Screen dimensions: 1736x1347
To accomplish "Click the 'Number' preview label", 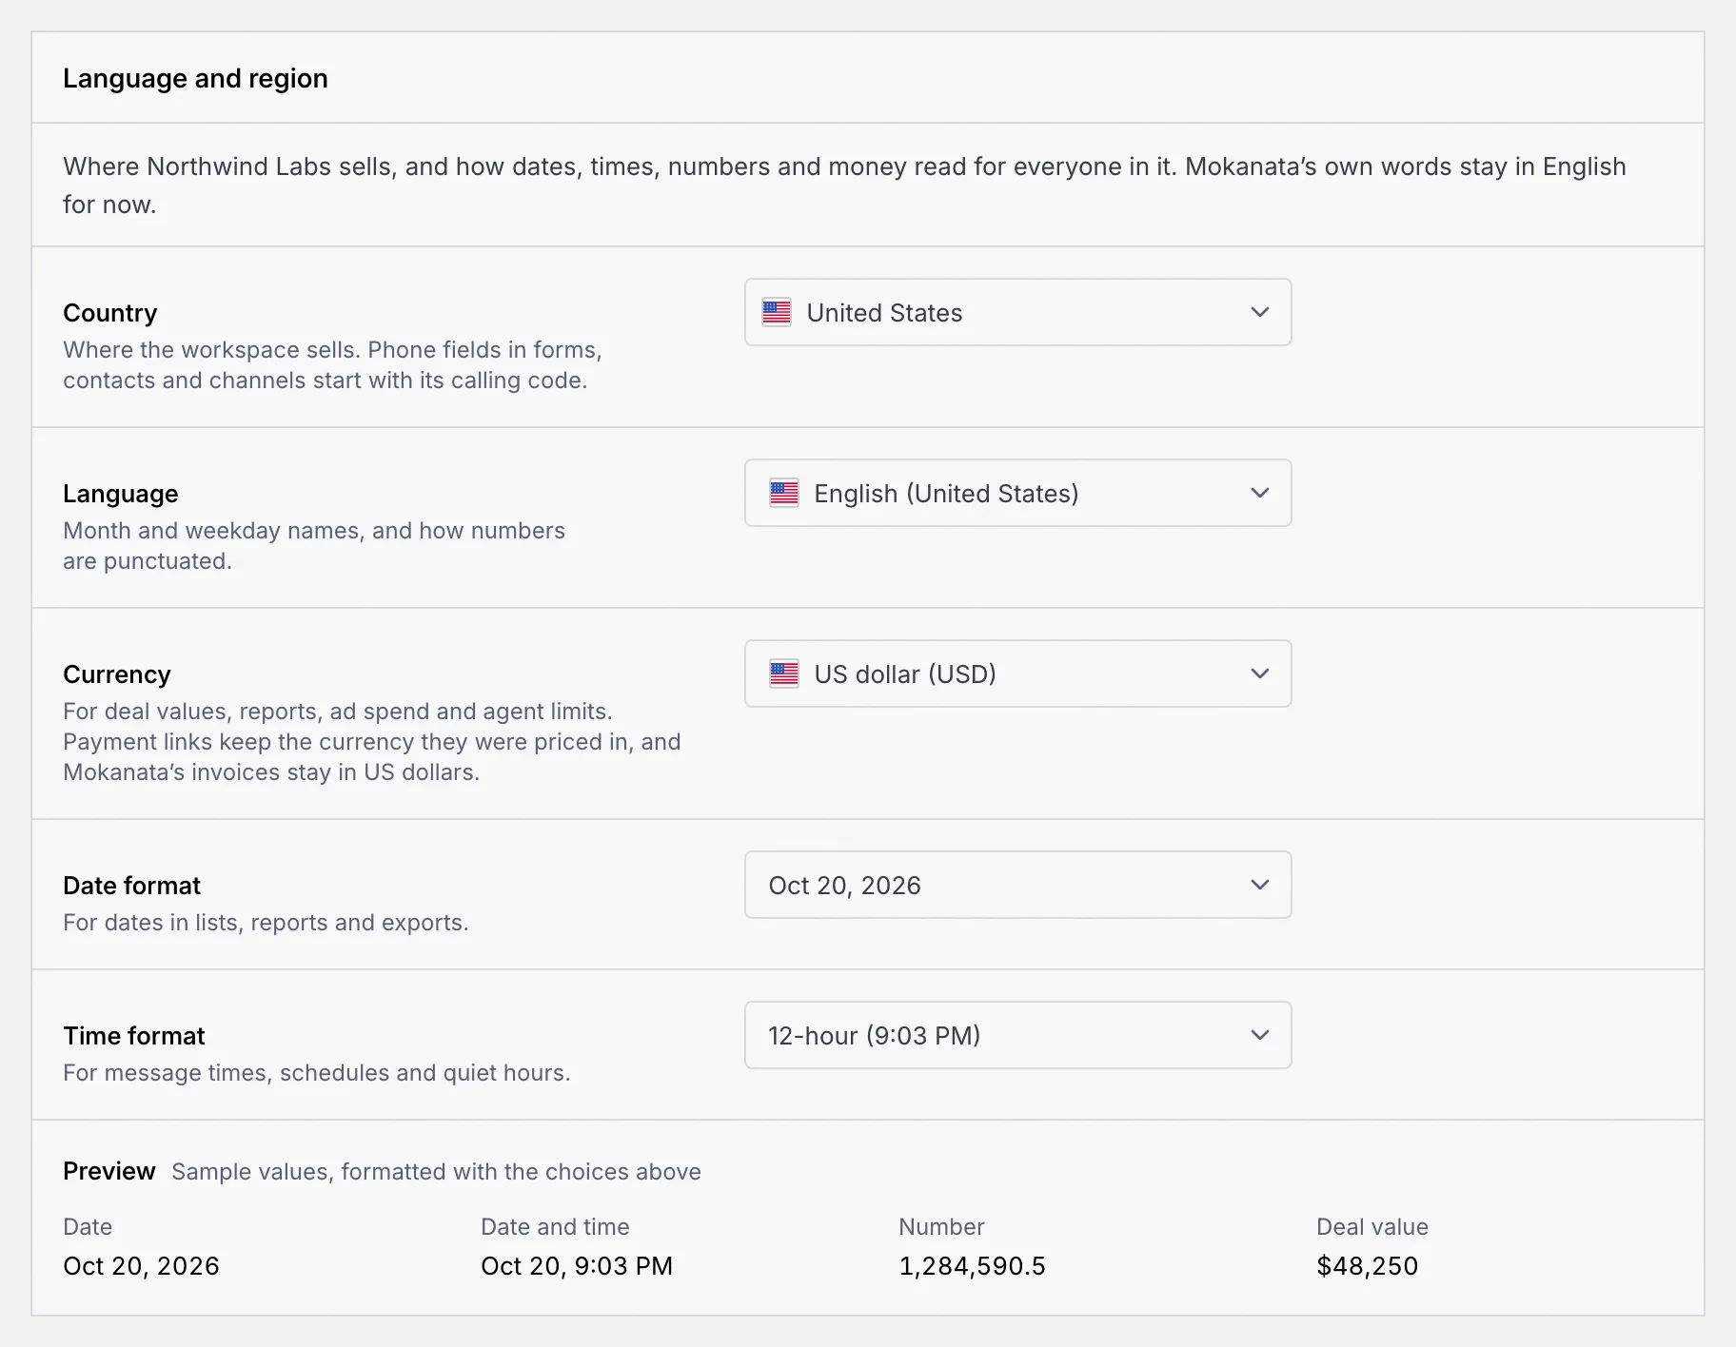I will tap(941, 1227).
